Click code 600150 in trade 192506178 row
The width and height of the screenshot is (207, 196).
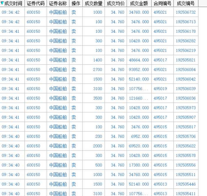point(33,31)
